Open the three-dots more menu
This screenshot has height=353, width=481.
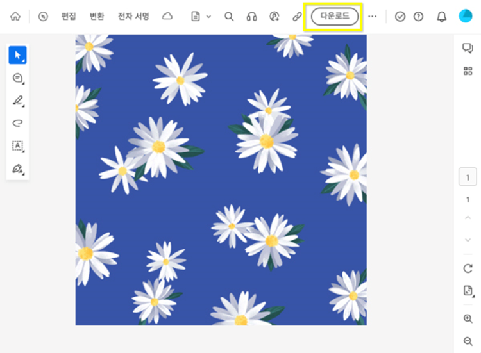(x=372, y=16)
